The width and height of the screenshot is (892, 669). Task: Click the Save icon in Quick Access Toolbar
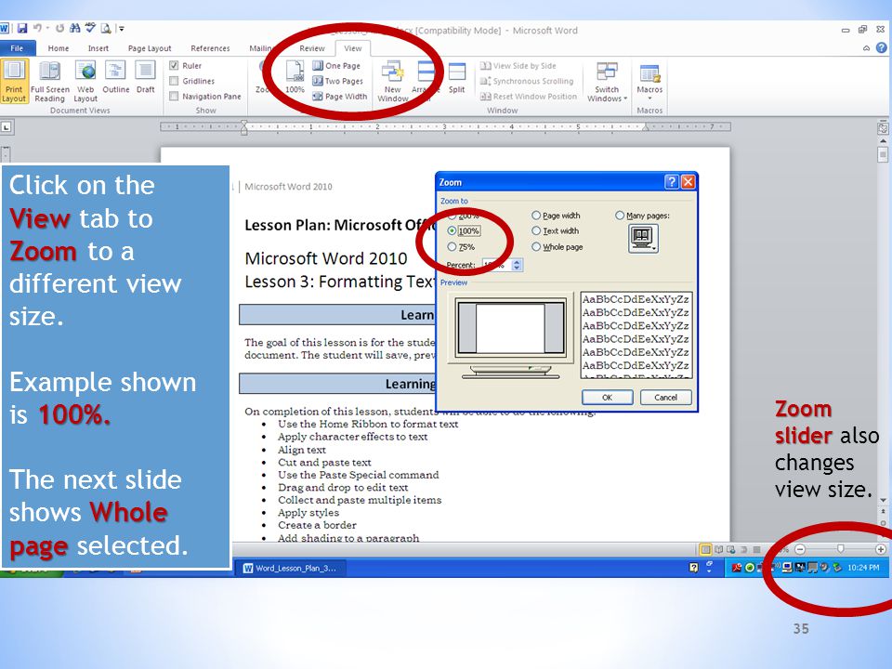pyautogui.click(x=22, y=28)
